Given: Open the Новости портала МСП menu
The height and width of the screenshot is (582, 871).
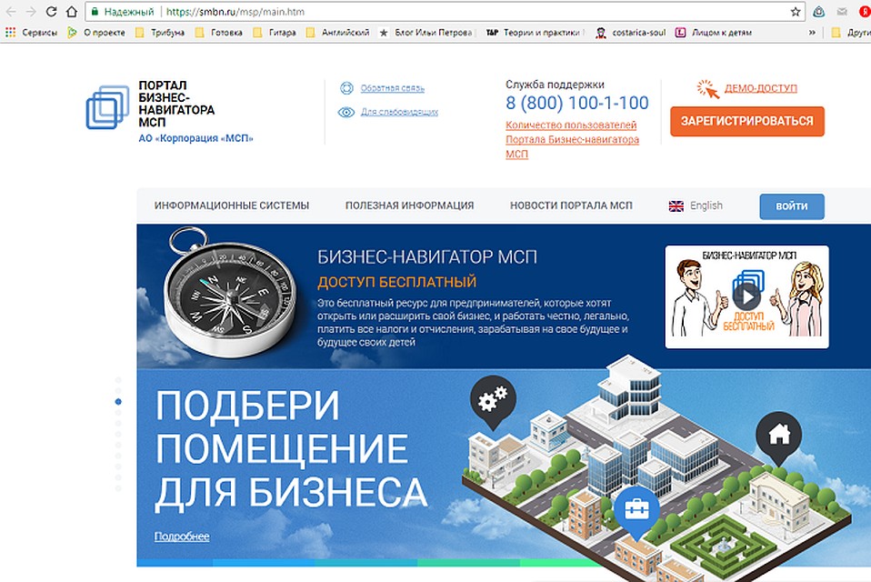Looking at the screenshot, I should tap(571, 206).
